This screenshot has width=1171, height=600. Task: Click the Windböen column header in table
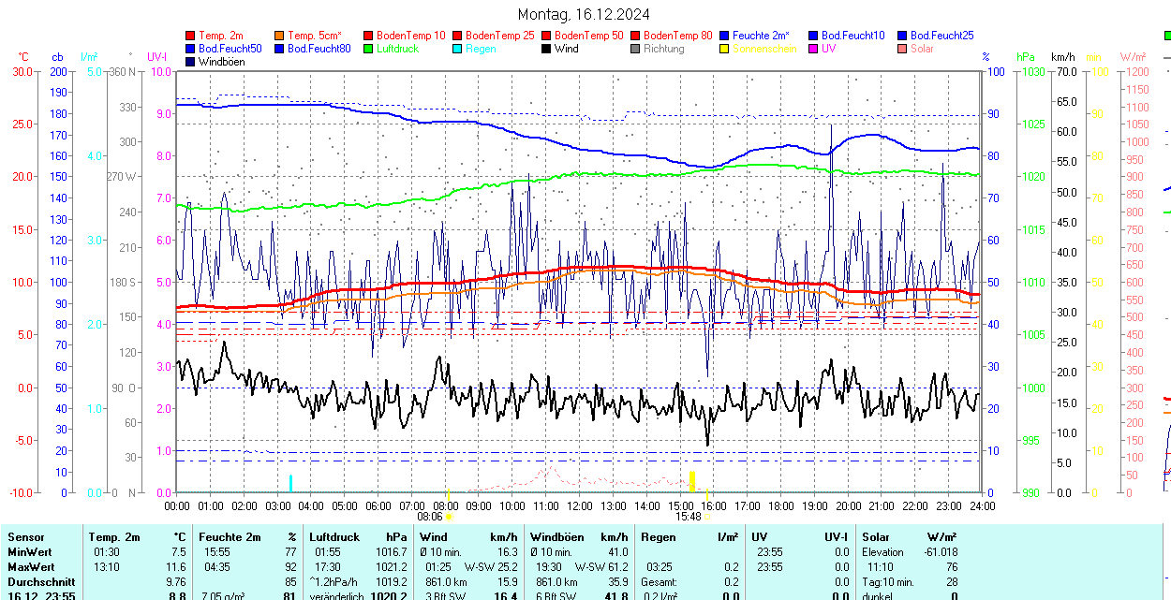(x=556, y=537)
